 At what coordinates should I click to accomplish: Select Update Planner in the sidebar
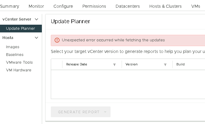point(20,29)
